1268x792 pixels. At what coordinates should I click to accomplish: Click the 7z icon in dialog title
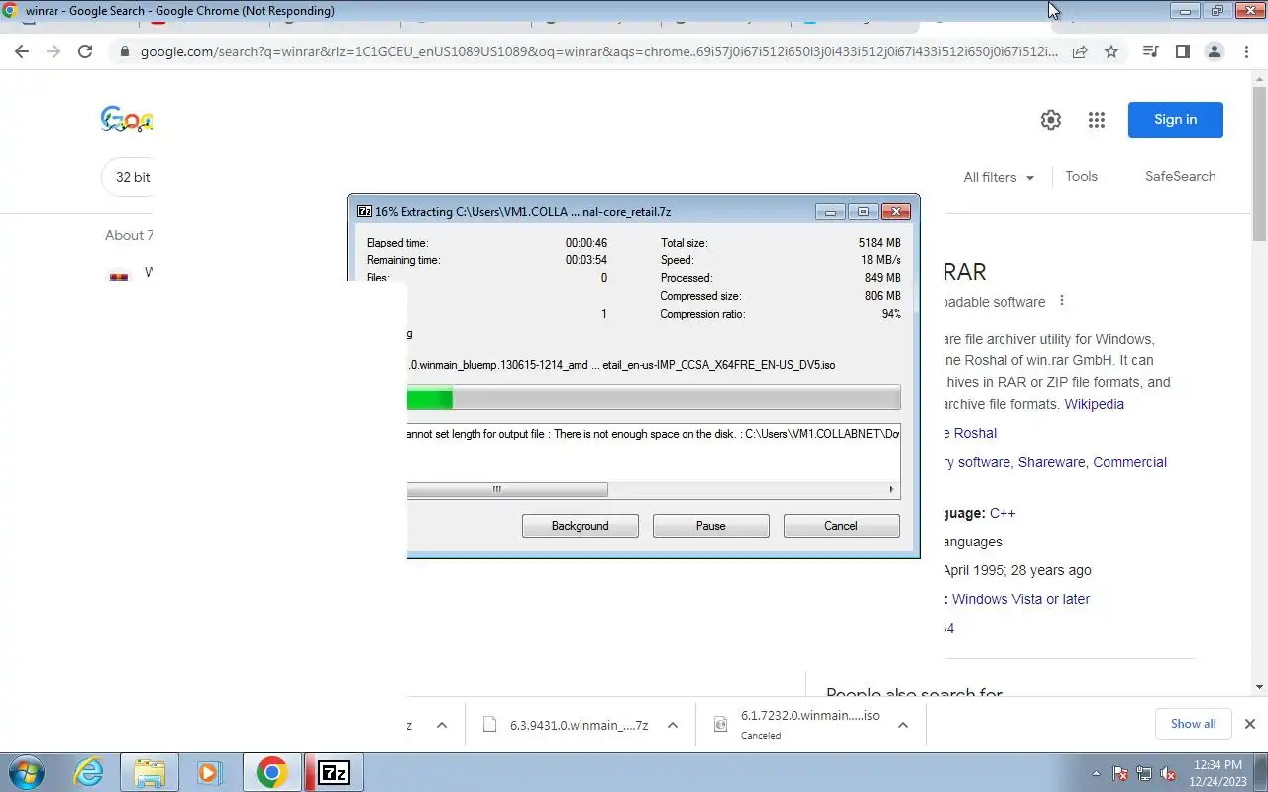[x=364, y=211]
